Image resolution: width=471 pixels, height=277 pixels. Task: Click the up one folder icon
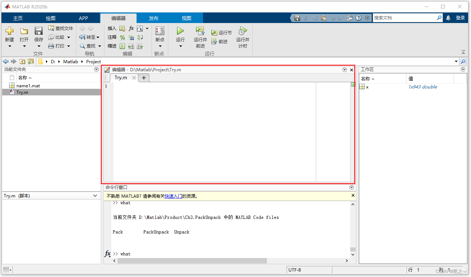tap(22, 61)
